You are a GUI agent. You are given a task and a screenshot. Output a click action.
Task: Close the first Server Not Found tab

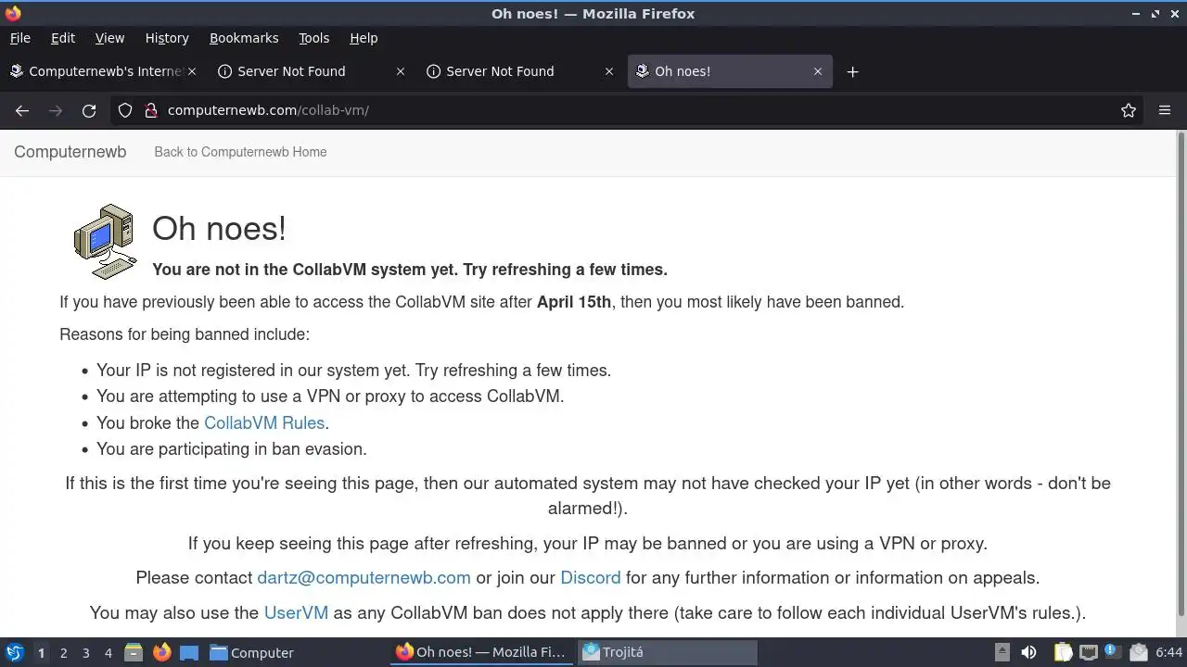tap(401, 71)
